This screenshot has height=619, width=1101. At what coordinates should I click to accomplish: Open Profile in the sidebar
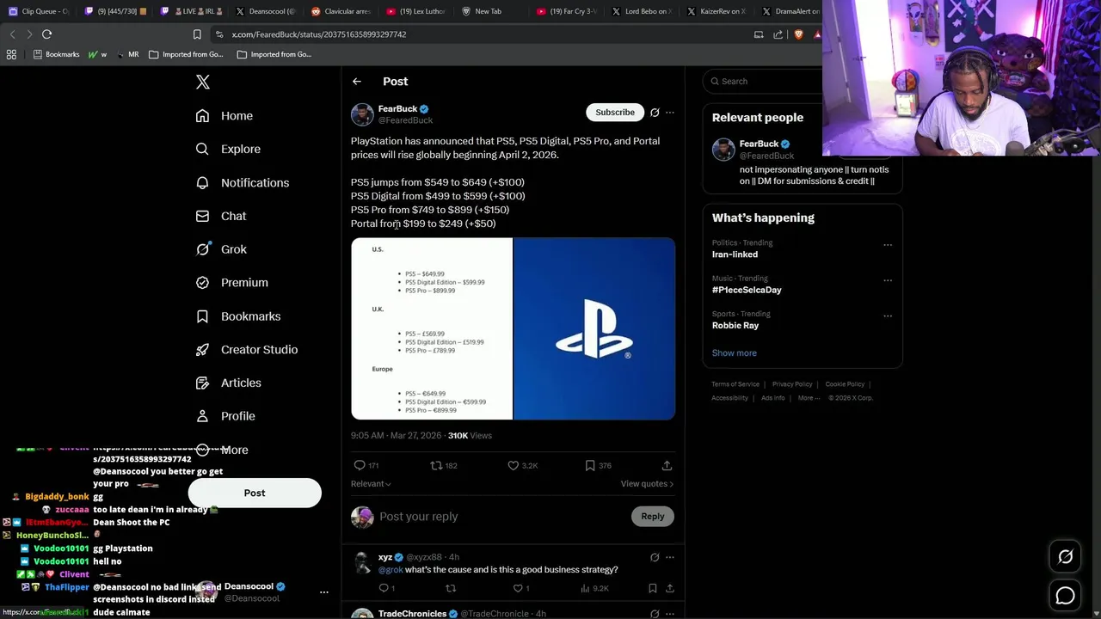tap(225, 416)
